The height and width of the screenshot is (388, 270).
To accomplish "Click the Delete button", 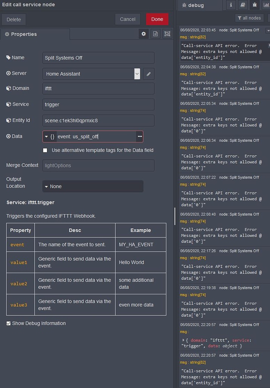I will [14, 19].
